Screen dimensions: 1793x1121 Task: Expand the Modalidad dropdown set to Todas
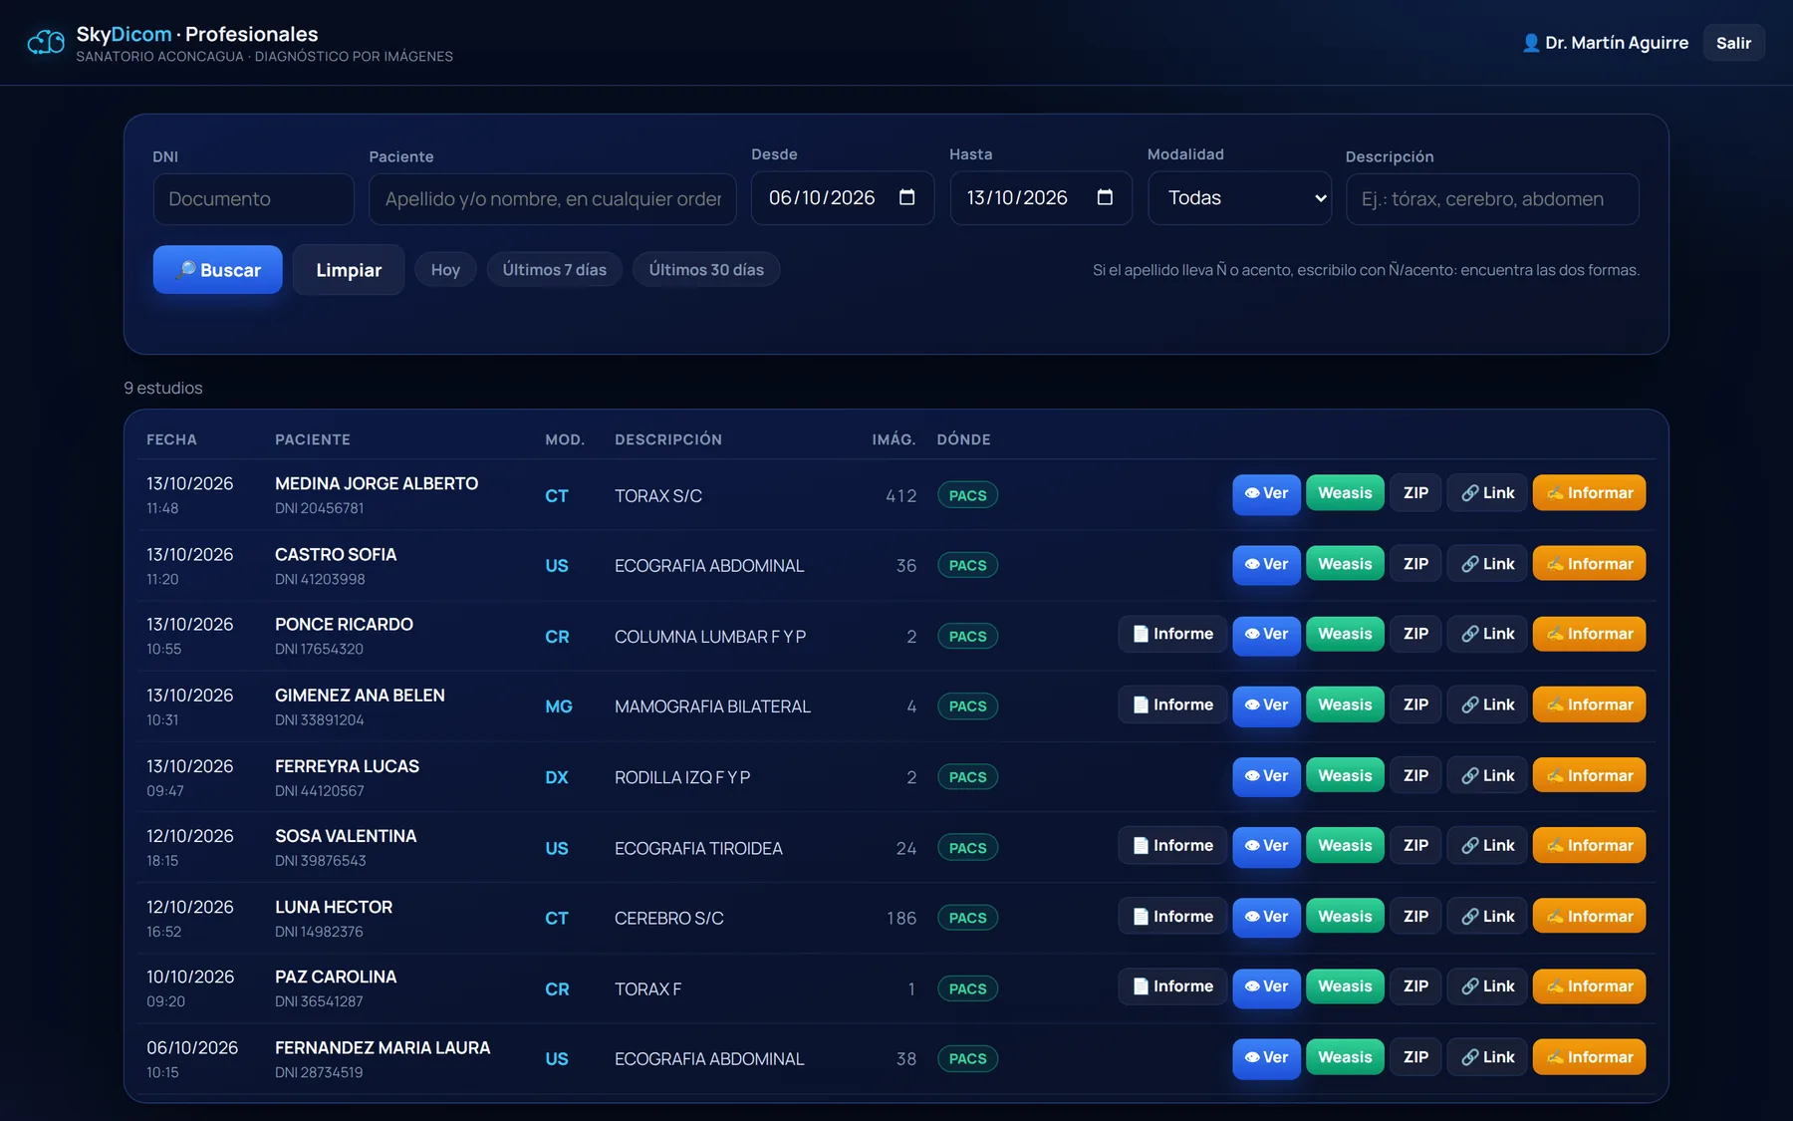tap(1240, 198)
